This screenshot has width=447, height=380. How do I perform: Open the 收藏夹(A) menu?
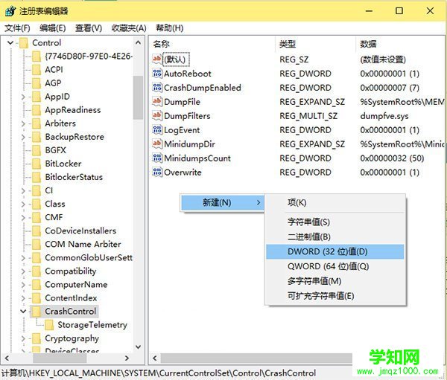[x=129, y=28]
